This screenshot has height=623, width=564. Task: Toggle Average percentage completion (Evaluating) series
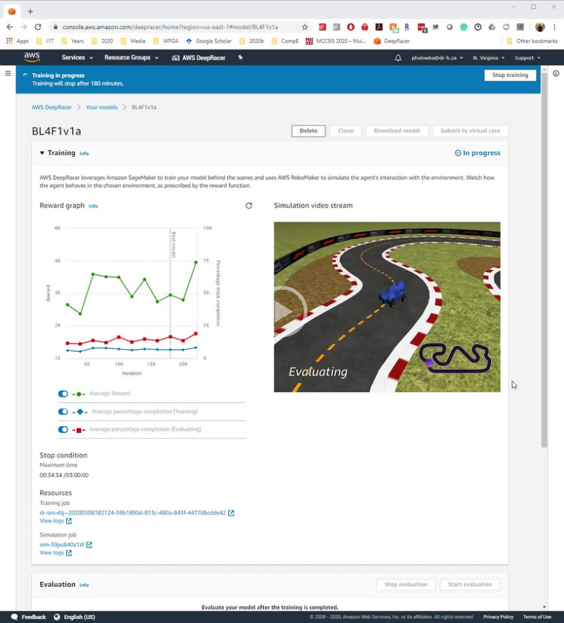[63, 430]
